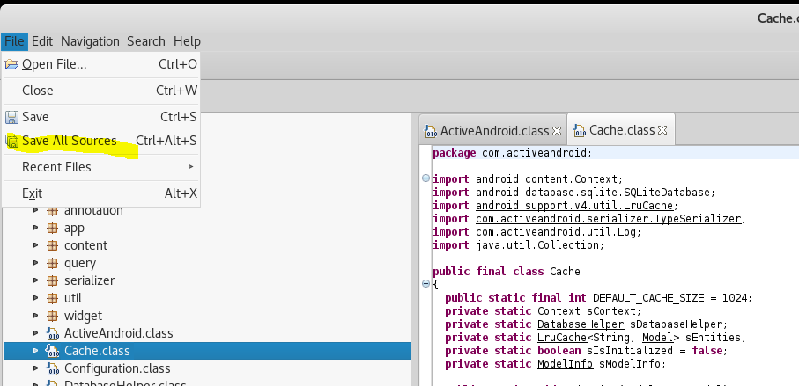Click the Save All Sources icon
The image size is (799, 386).
click(x=11, y=141)
